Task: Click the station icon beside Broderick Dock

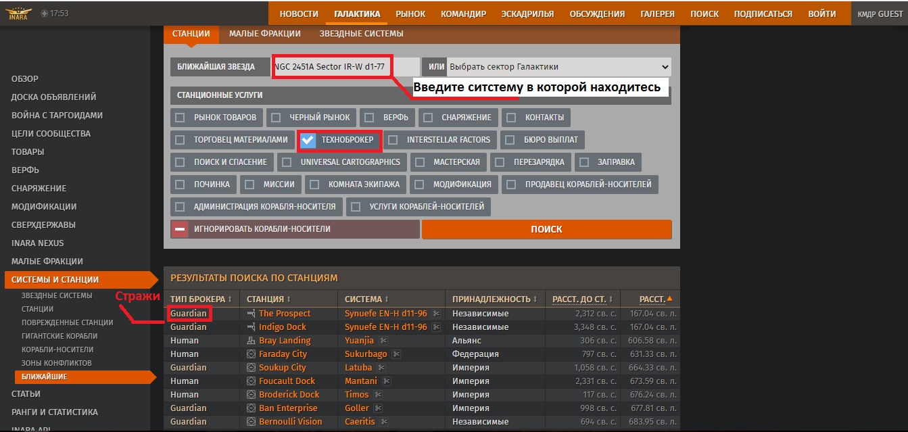Action: pyautogui.click(x=251, y=395)
